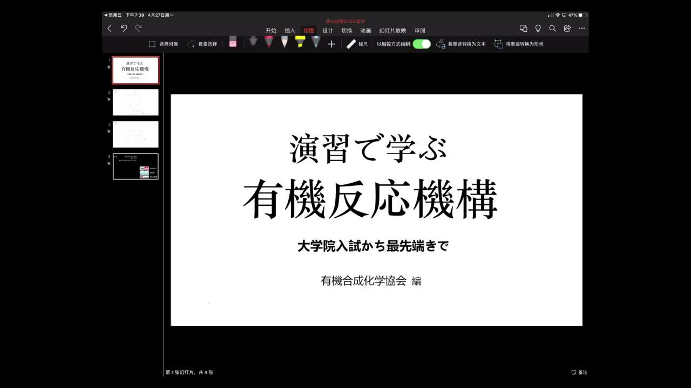Select the yellow highlighter tool
691x388 pixels.
tap(300, 42)
